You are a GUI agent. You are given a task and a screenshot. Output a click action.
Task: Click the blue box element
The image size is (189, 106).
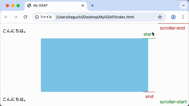pyautogui.click(x=94, y=65)
